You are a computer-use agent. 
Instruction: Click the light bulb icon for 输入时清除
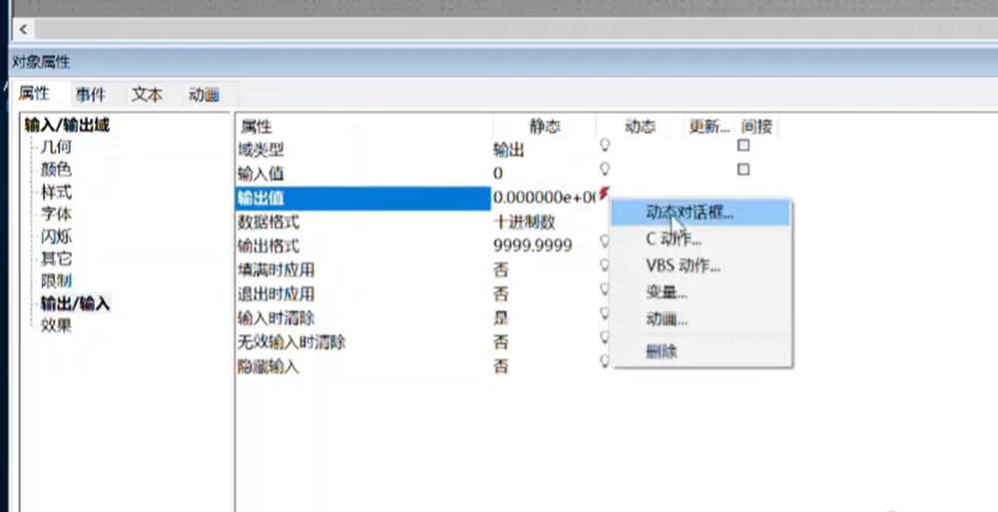[604, 313]
